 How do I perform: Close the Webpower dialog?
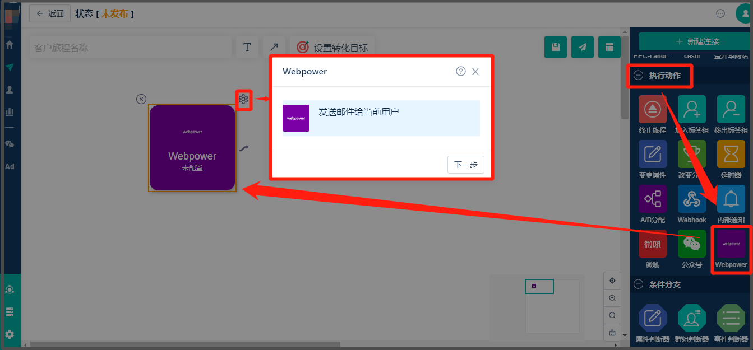(475, 72)
